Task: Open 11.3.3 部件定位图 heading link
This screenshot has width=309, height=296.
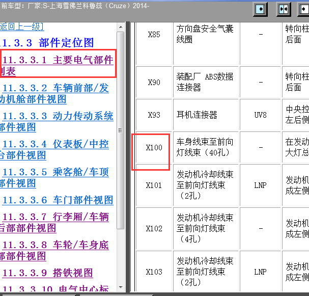Action: point(47,43)
